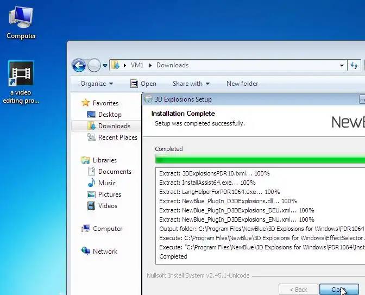
Task: Click the folder icon in address bar
Action: click(x=115, y=65)
